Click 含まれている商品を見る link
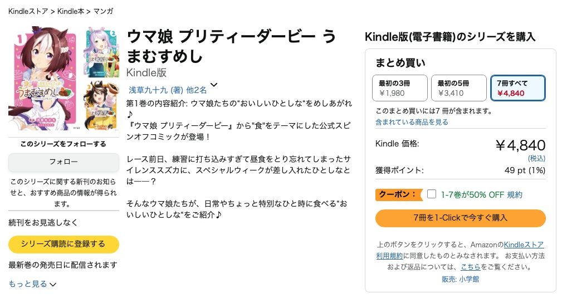Viewport: 562px width, 298px height. pyautogui.click(x=412, y=122)
